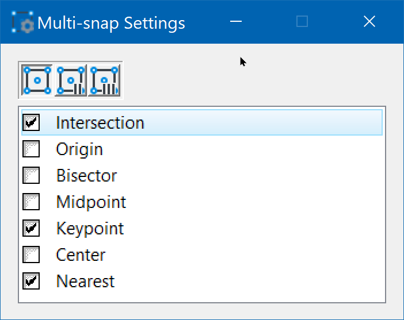This screenshot has width=404, height=320.
Task: Select the Multi-snap 3 icon
Action: pos(104,80)
